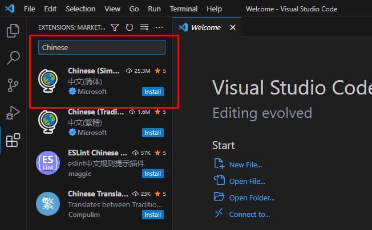Click the 中文(简体) description text
Image resolution: width=372 pixels, height=230 pixels.
pos(85,81)
